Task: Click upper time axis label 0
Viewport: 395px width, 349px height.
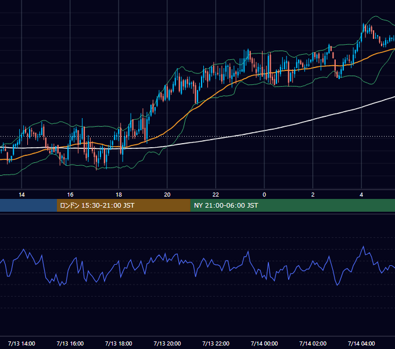Action: coord(264,195)
